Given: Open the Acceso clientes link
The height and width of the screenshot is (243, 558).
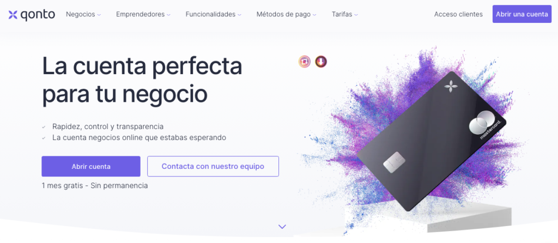Looking at the screenshot, I should pos(458,14).
